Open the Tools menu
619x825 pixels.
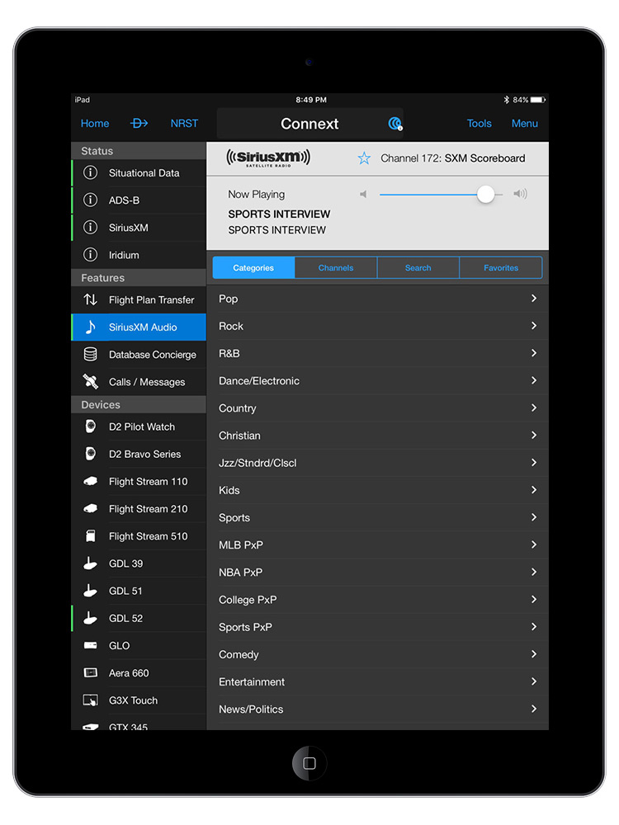pos(479,123)
